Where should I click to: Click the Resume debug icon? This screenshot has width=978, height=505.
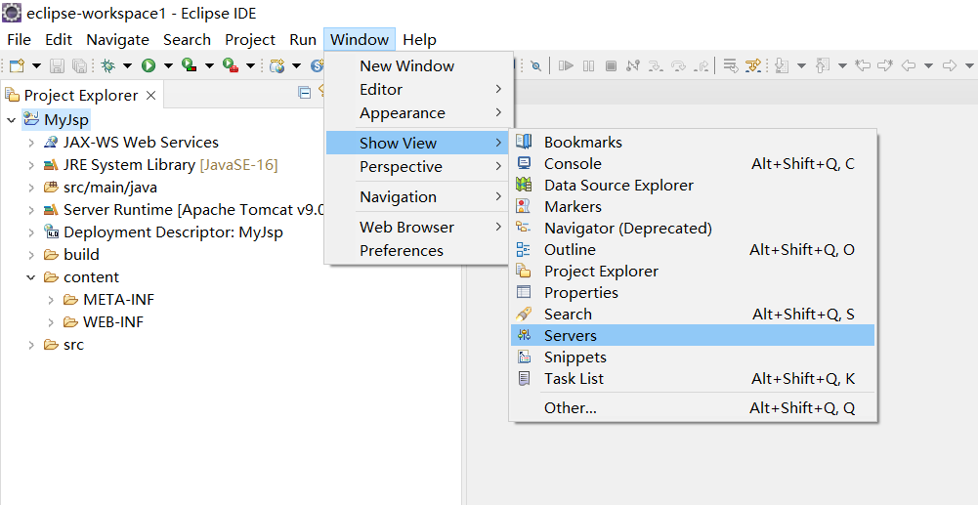(x=566, y=65)
